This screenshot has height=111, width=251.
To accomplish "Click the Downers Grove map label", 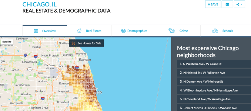I will pos(40,108).
